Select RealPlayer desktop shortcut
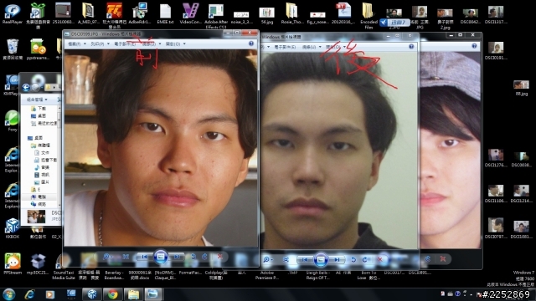536x301 pixels. [13, 13]
